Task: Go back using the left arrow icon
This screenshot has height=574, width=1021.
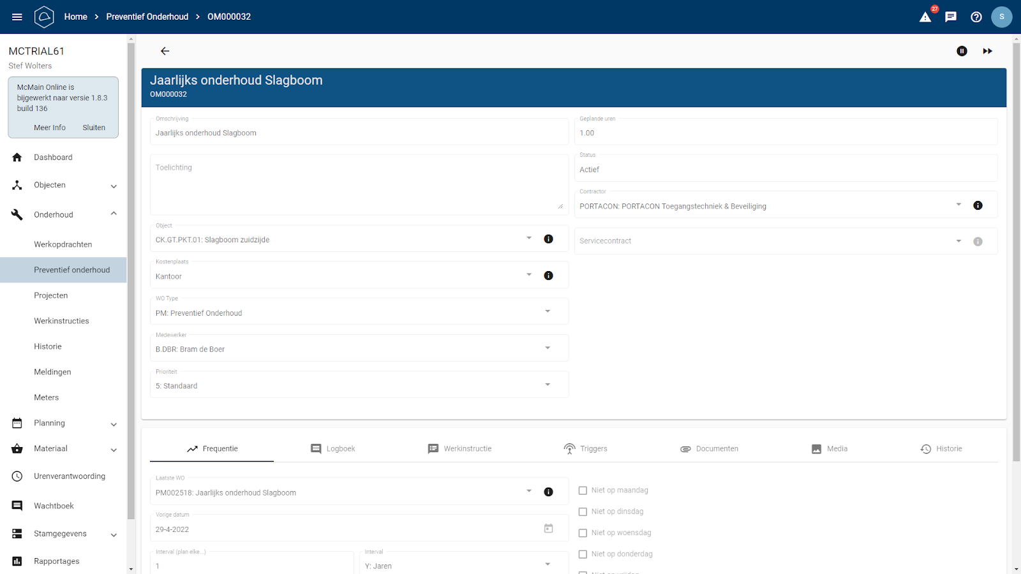Action: click(165, 51)
